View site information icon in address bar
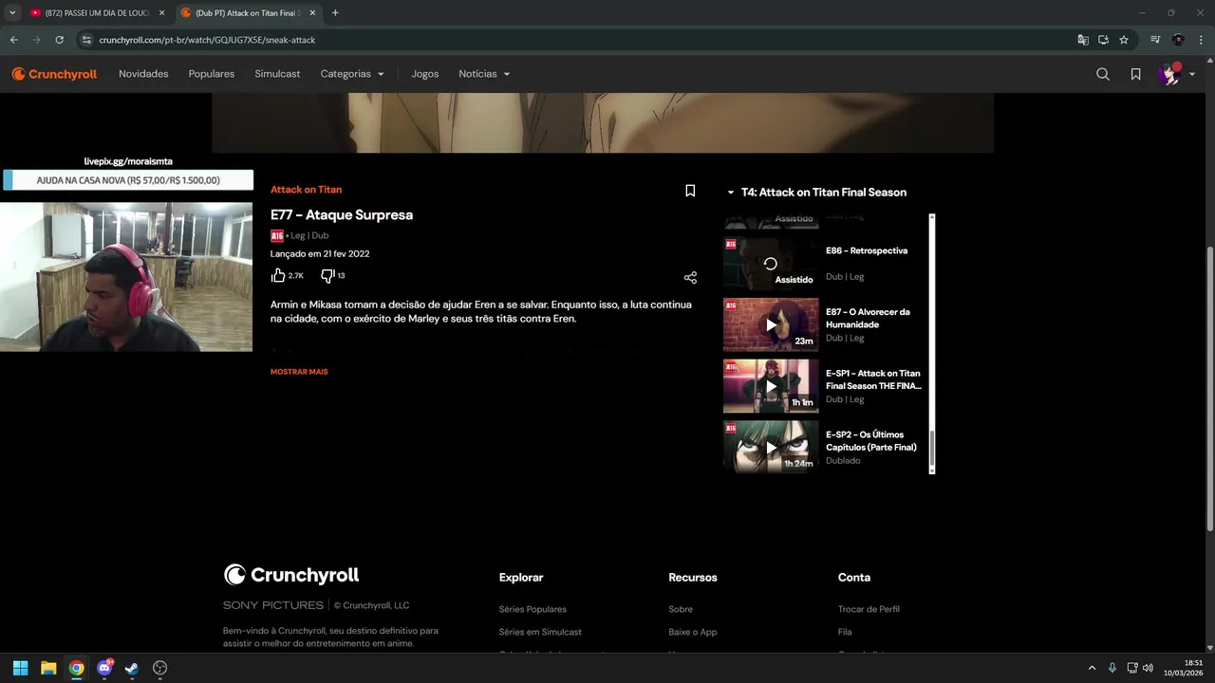1215x683 pixels. tap(86, 40)
